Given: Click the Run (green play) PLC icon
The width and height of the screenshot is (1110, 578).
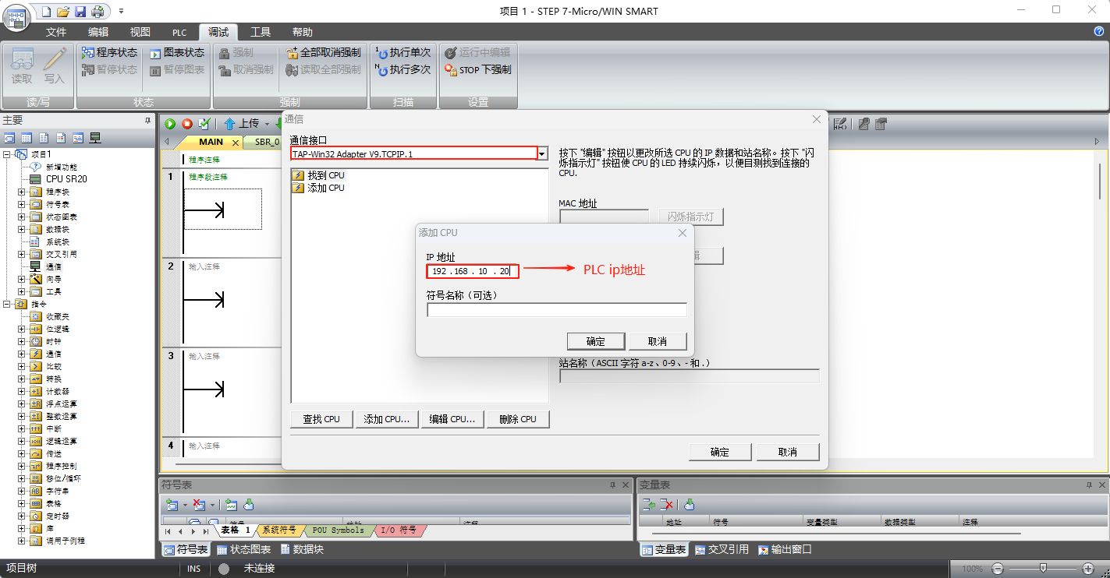Looking at the screenshot, I should [x=170, y=124].
